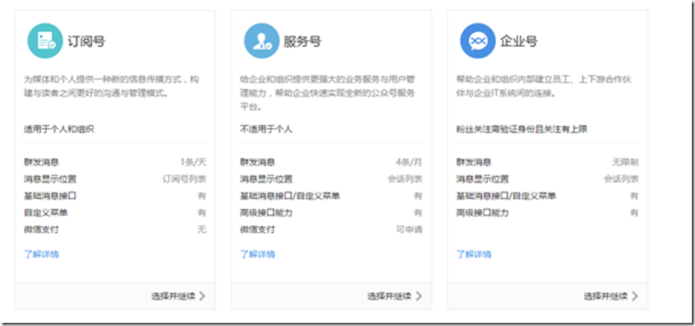Click the text 粉丝关注需验证身份且关注有上限
Viewport: 695px width, 326px height.
[522, 129]
